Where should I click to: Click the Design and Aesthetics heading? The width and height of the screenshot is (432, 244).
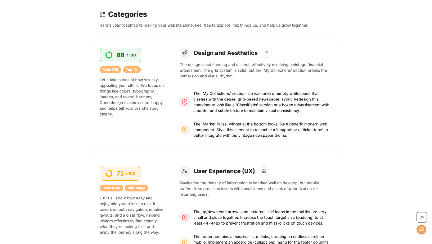226,53
